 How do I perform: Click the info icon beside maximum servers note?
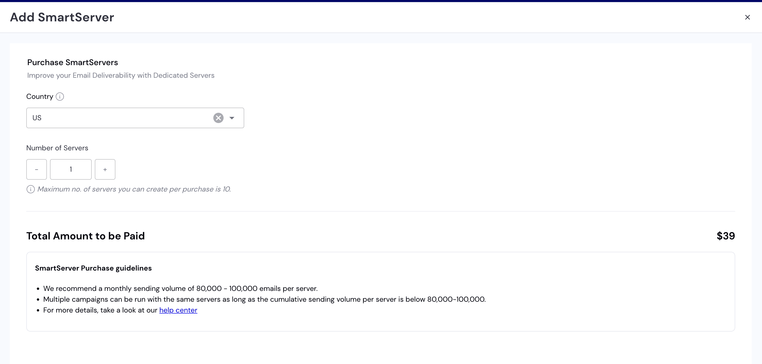[x=30, y=189]
